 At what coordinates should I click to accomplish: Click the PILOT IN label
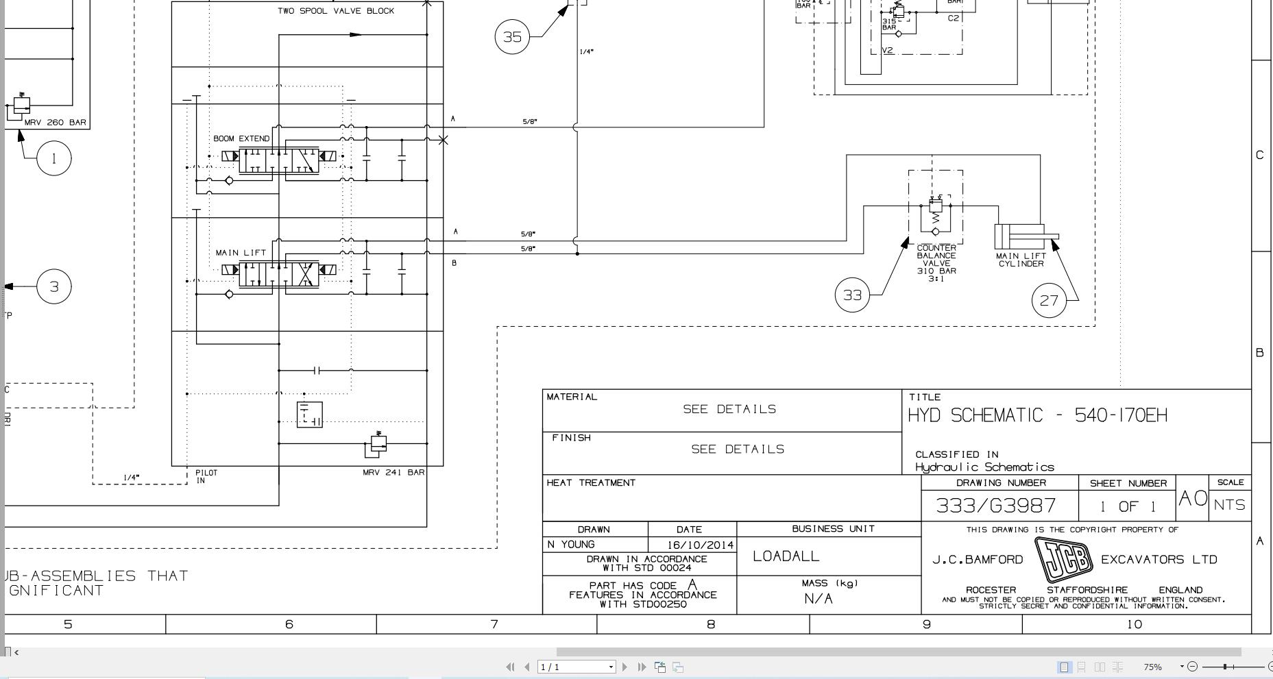[x=206, y=476]
